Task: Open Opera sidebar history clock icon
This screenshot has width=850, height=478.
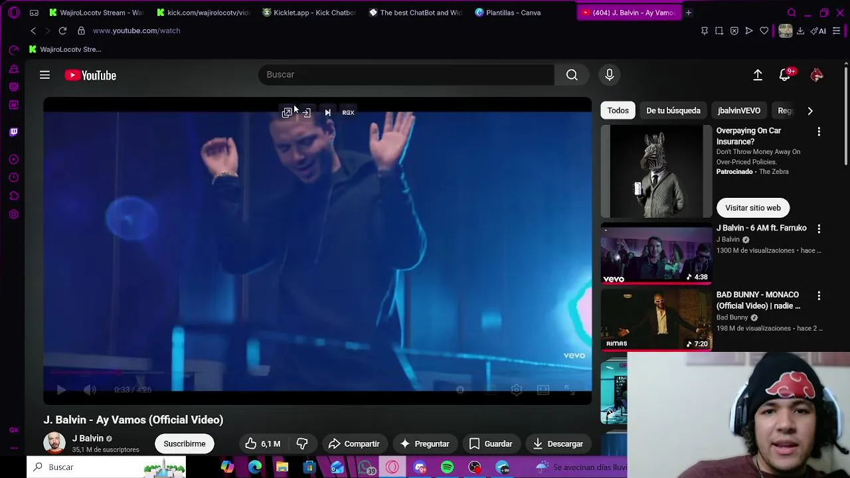Action: (x=13, y=177)
